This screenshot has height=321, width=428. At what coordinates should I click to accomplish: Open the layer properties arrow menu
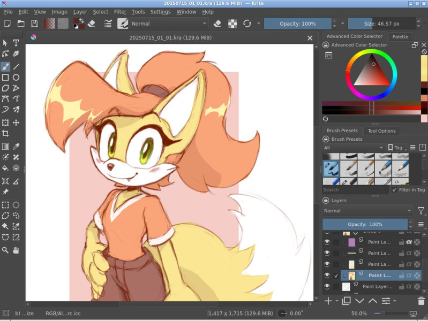click(x=395, y=301)
